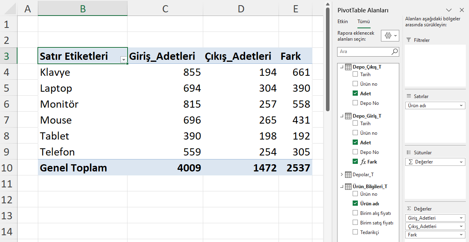469x242 pixels.
Task: Check Depo No under Depo_Giriş_T
Action: (355, 152)
